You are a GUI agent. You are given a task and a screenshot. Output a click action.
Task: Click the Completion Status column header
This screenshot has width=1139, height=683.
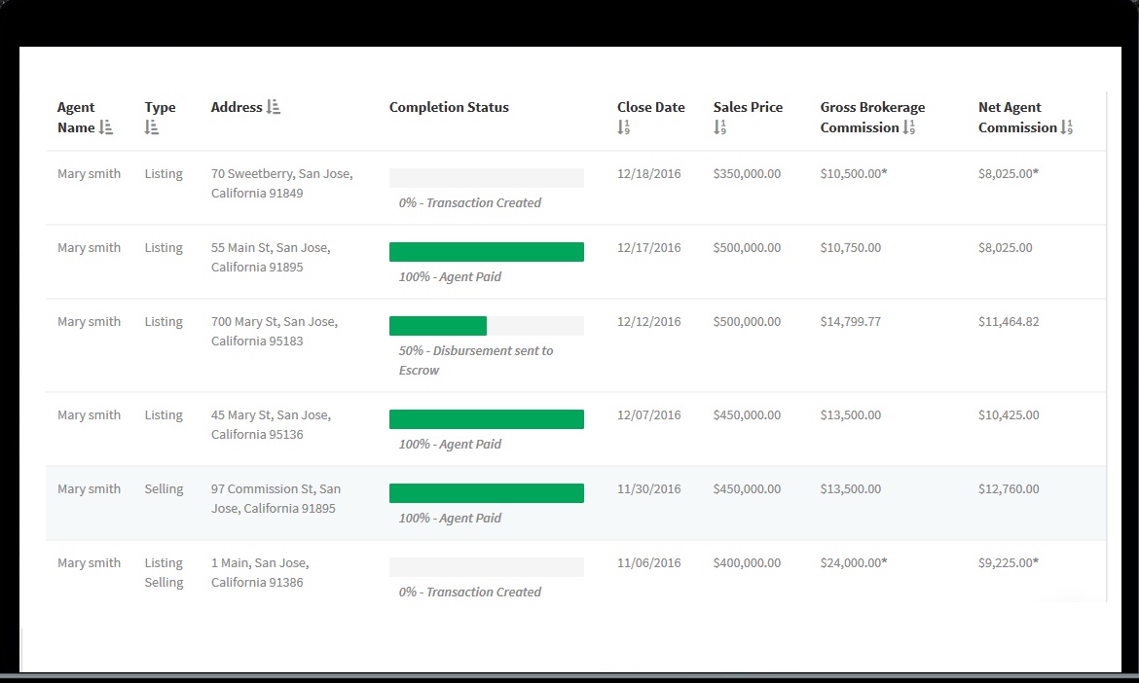click(x=449, y=107)
